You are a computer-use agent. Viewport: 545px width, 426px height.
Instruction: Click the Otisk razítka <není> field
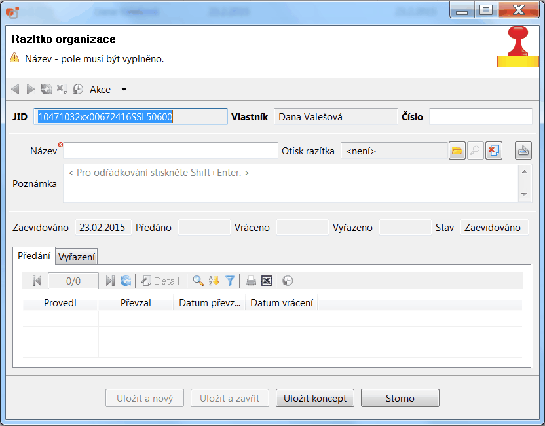coord(394,151)
